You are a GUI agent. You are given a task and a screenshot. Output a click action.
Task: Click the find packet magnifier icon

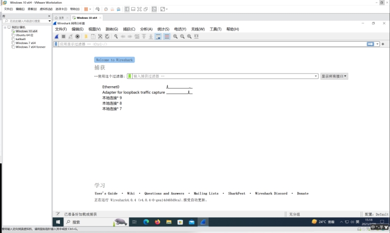pyautogui.click(x=116, y=37)
